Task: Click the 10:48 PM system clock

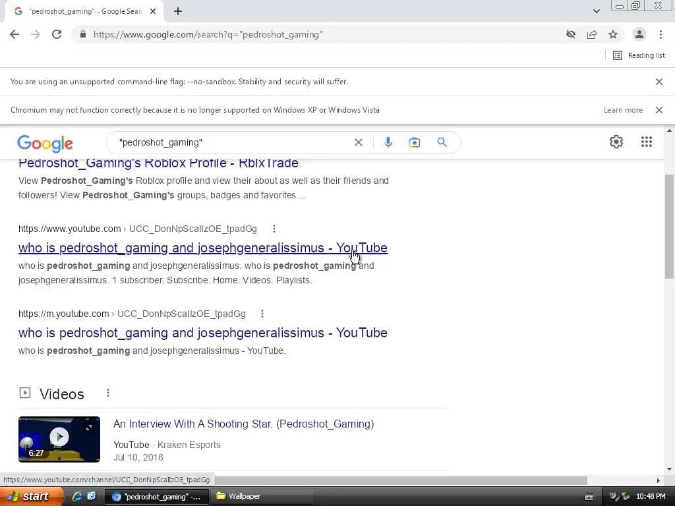Action: tap(651, 496)
